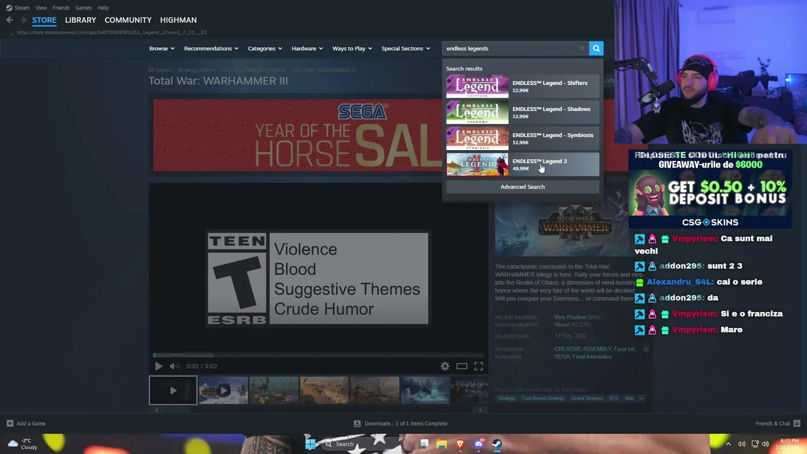Expand developer list plus button
807x454 pixels.
[x=646, y=349]
